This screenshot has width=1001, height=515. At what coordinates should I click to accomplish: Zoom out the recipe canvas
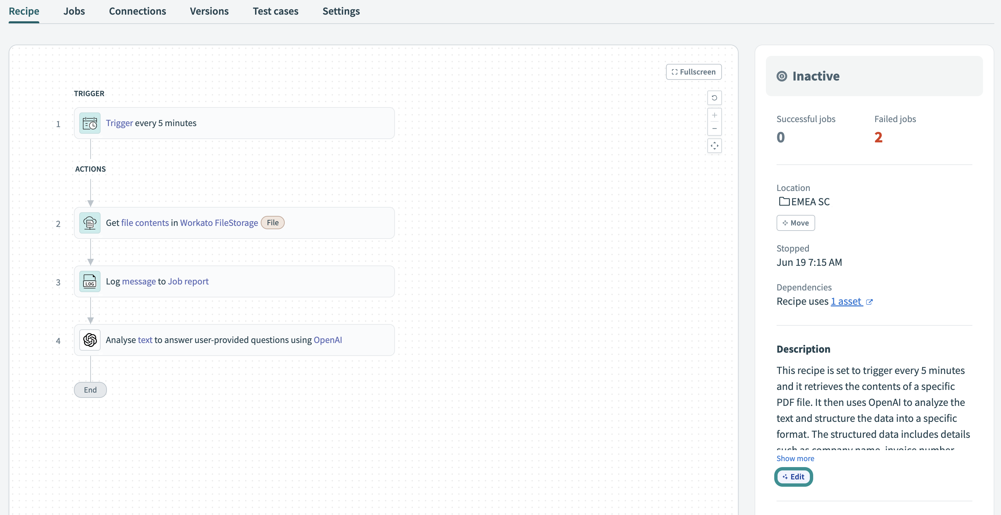(x=714, y=128)
